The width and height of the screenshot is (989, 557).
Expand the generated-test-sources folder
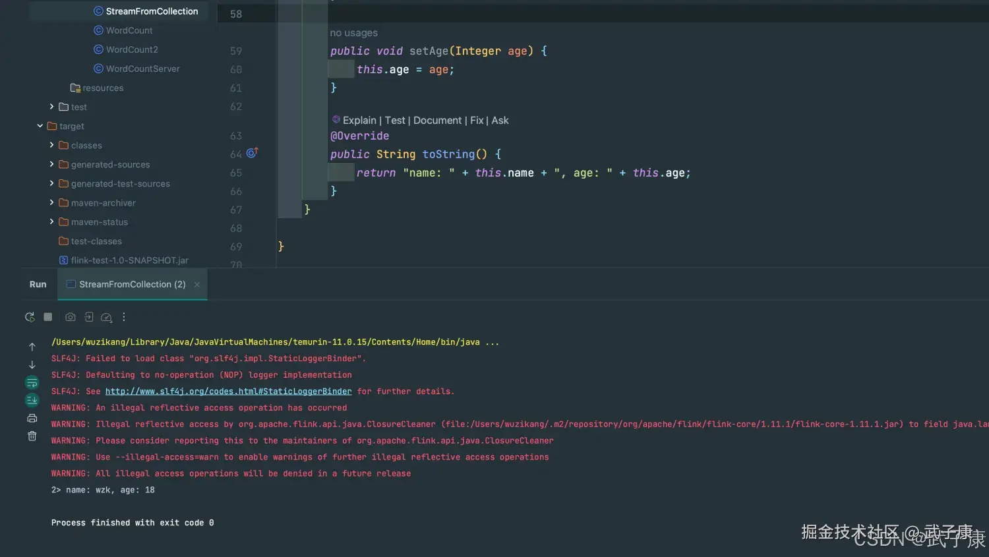point(51,183)
